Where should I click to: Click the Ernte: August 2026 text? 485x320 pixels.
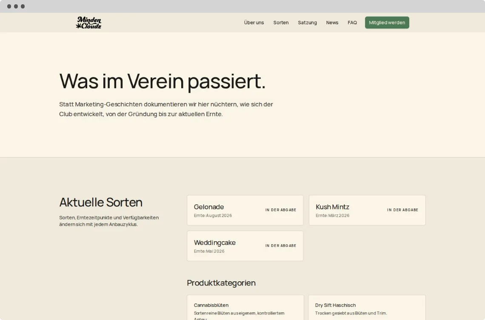tap(213, 215)
